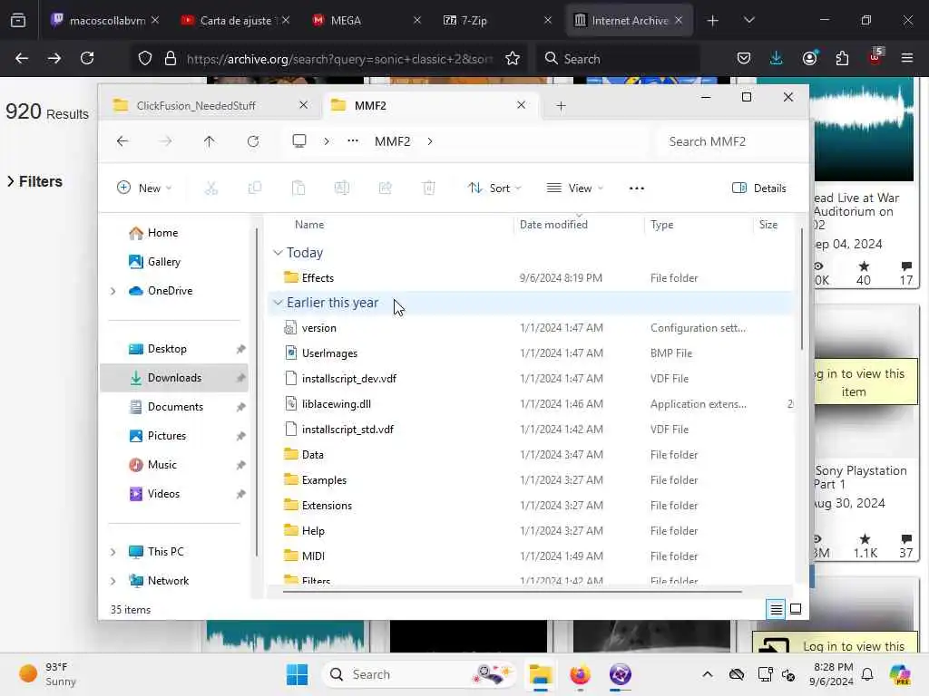Screen dimensions: 929x696
Task: Click the Copy icon in Explorer toolbar
Action: [x=255, y=188]
